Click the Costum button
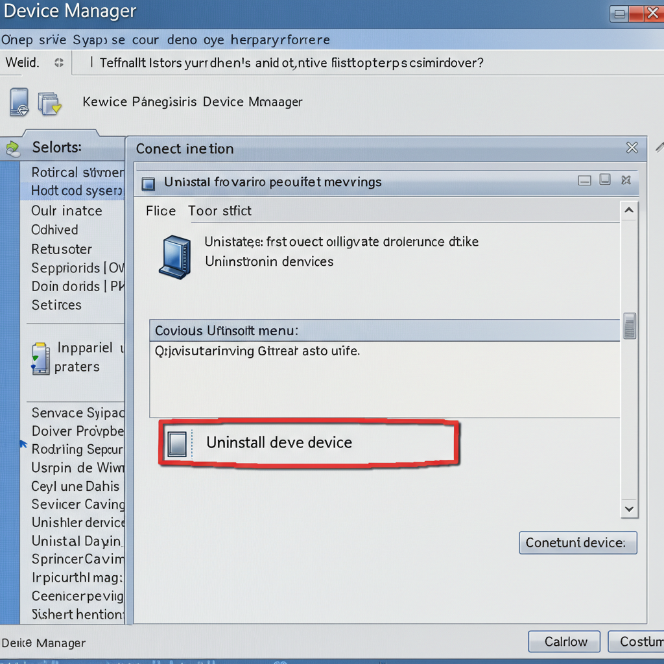Image resolution: width=664 pixels, height=664 pixels. coord(636,641)
